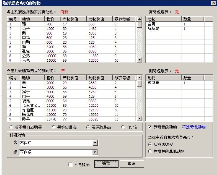Select 乌龟 row in 窝动物 list
217x175 pixels.
pyautogui.click(x=72, y=60)
